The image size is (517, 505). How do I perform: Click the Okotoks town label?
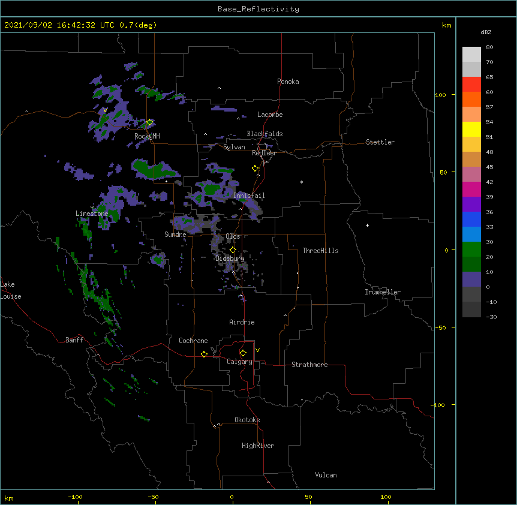(247, 420)
